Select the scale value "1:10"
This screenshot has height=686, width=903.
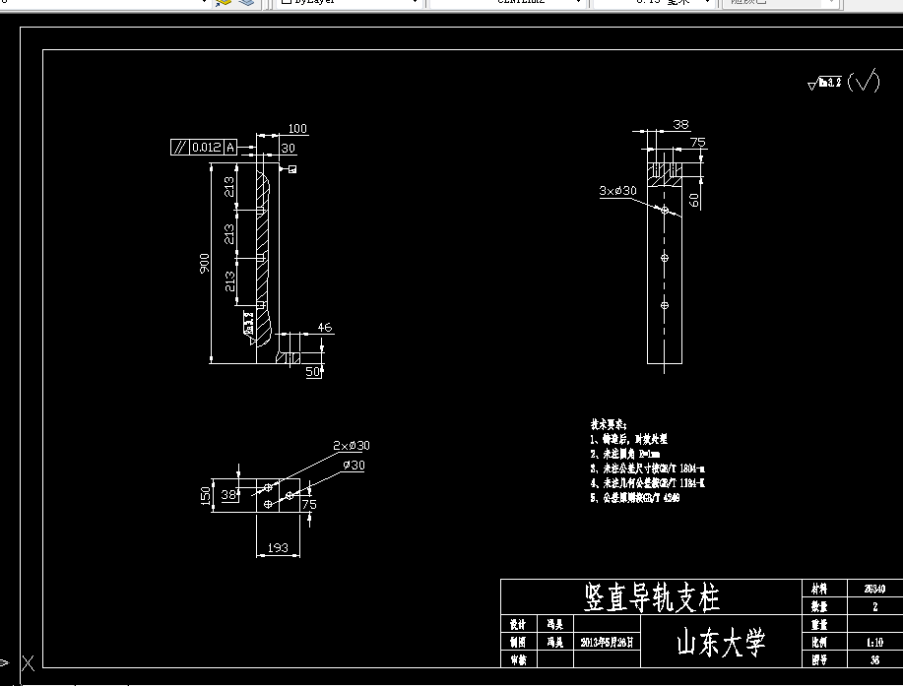[x=874, y=642]
